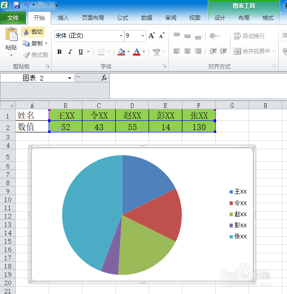Click decrease indent icon

[x=213, y=51]
